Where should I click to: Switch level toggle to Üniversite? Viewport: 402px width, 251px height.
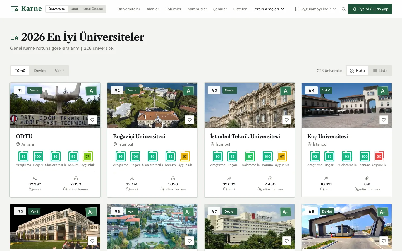coord(57,9)
